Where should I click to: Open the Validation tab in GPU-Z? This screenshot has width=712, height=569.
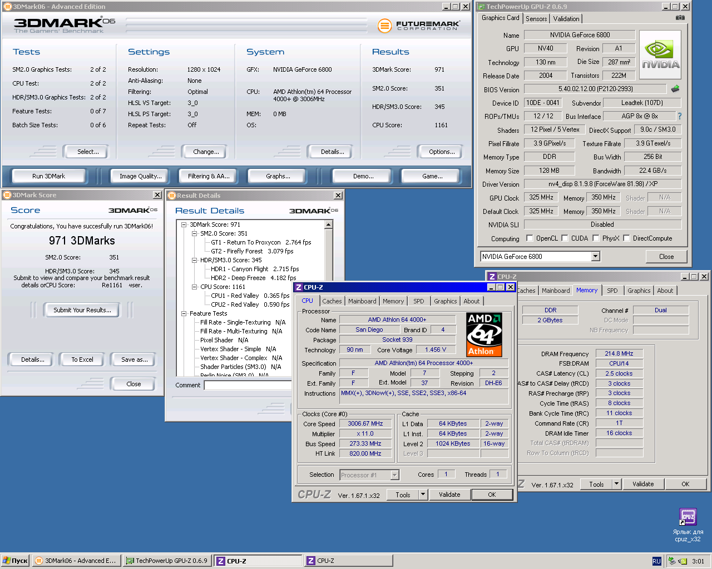coord(566,18)
